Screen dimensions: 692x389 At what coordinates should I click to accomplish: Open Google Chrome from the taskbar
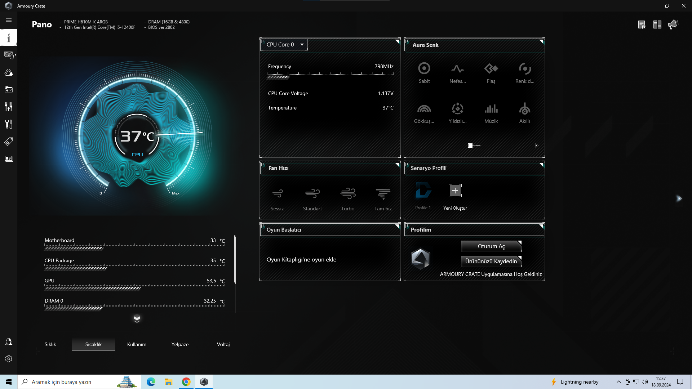pos(186,382)
